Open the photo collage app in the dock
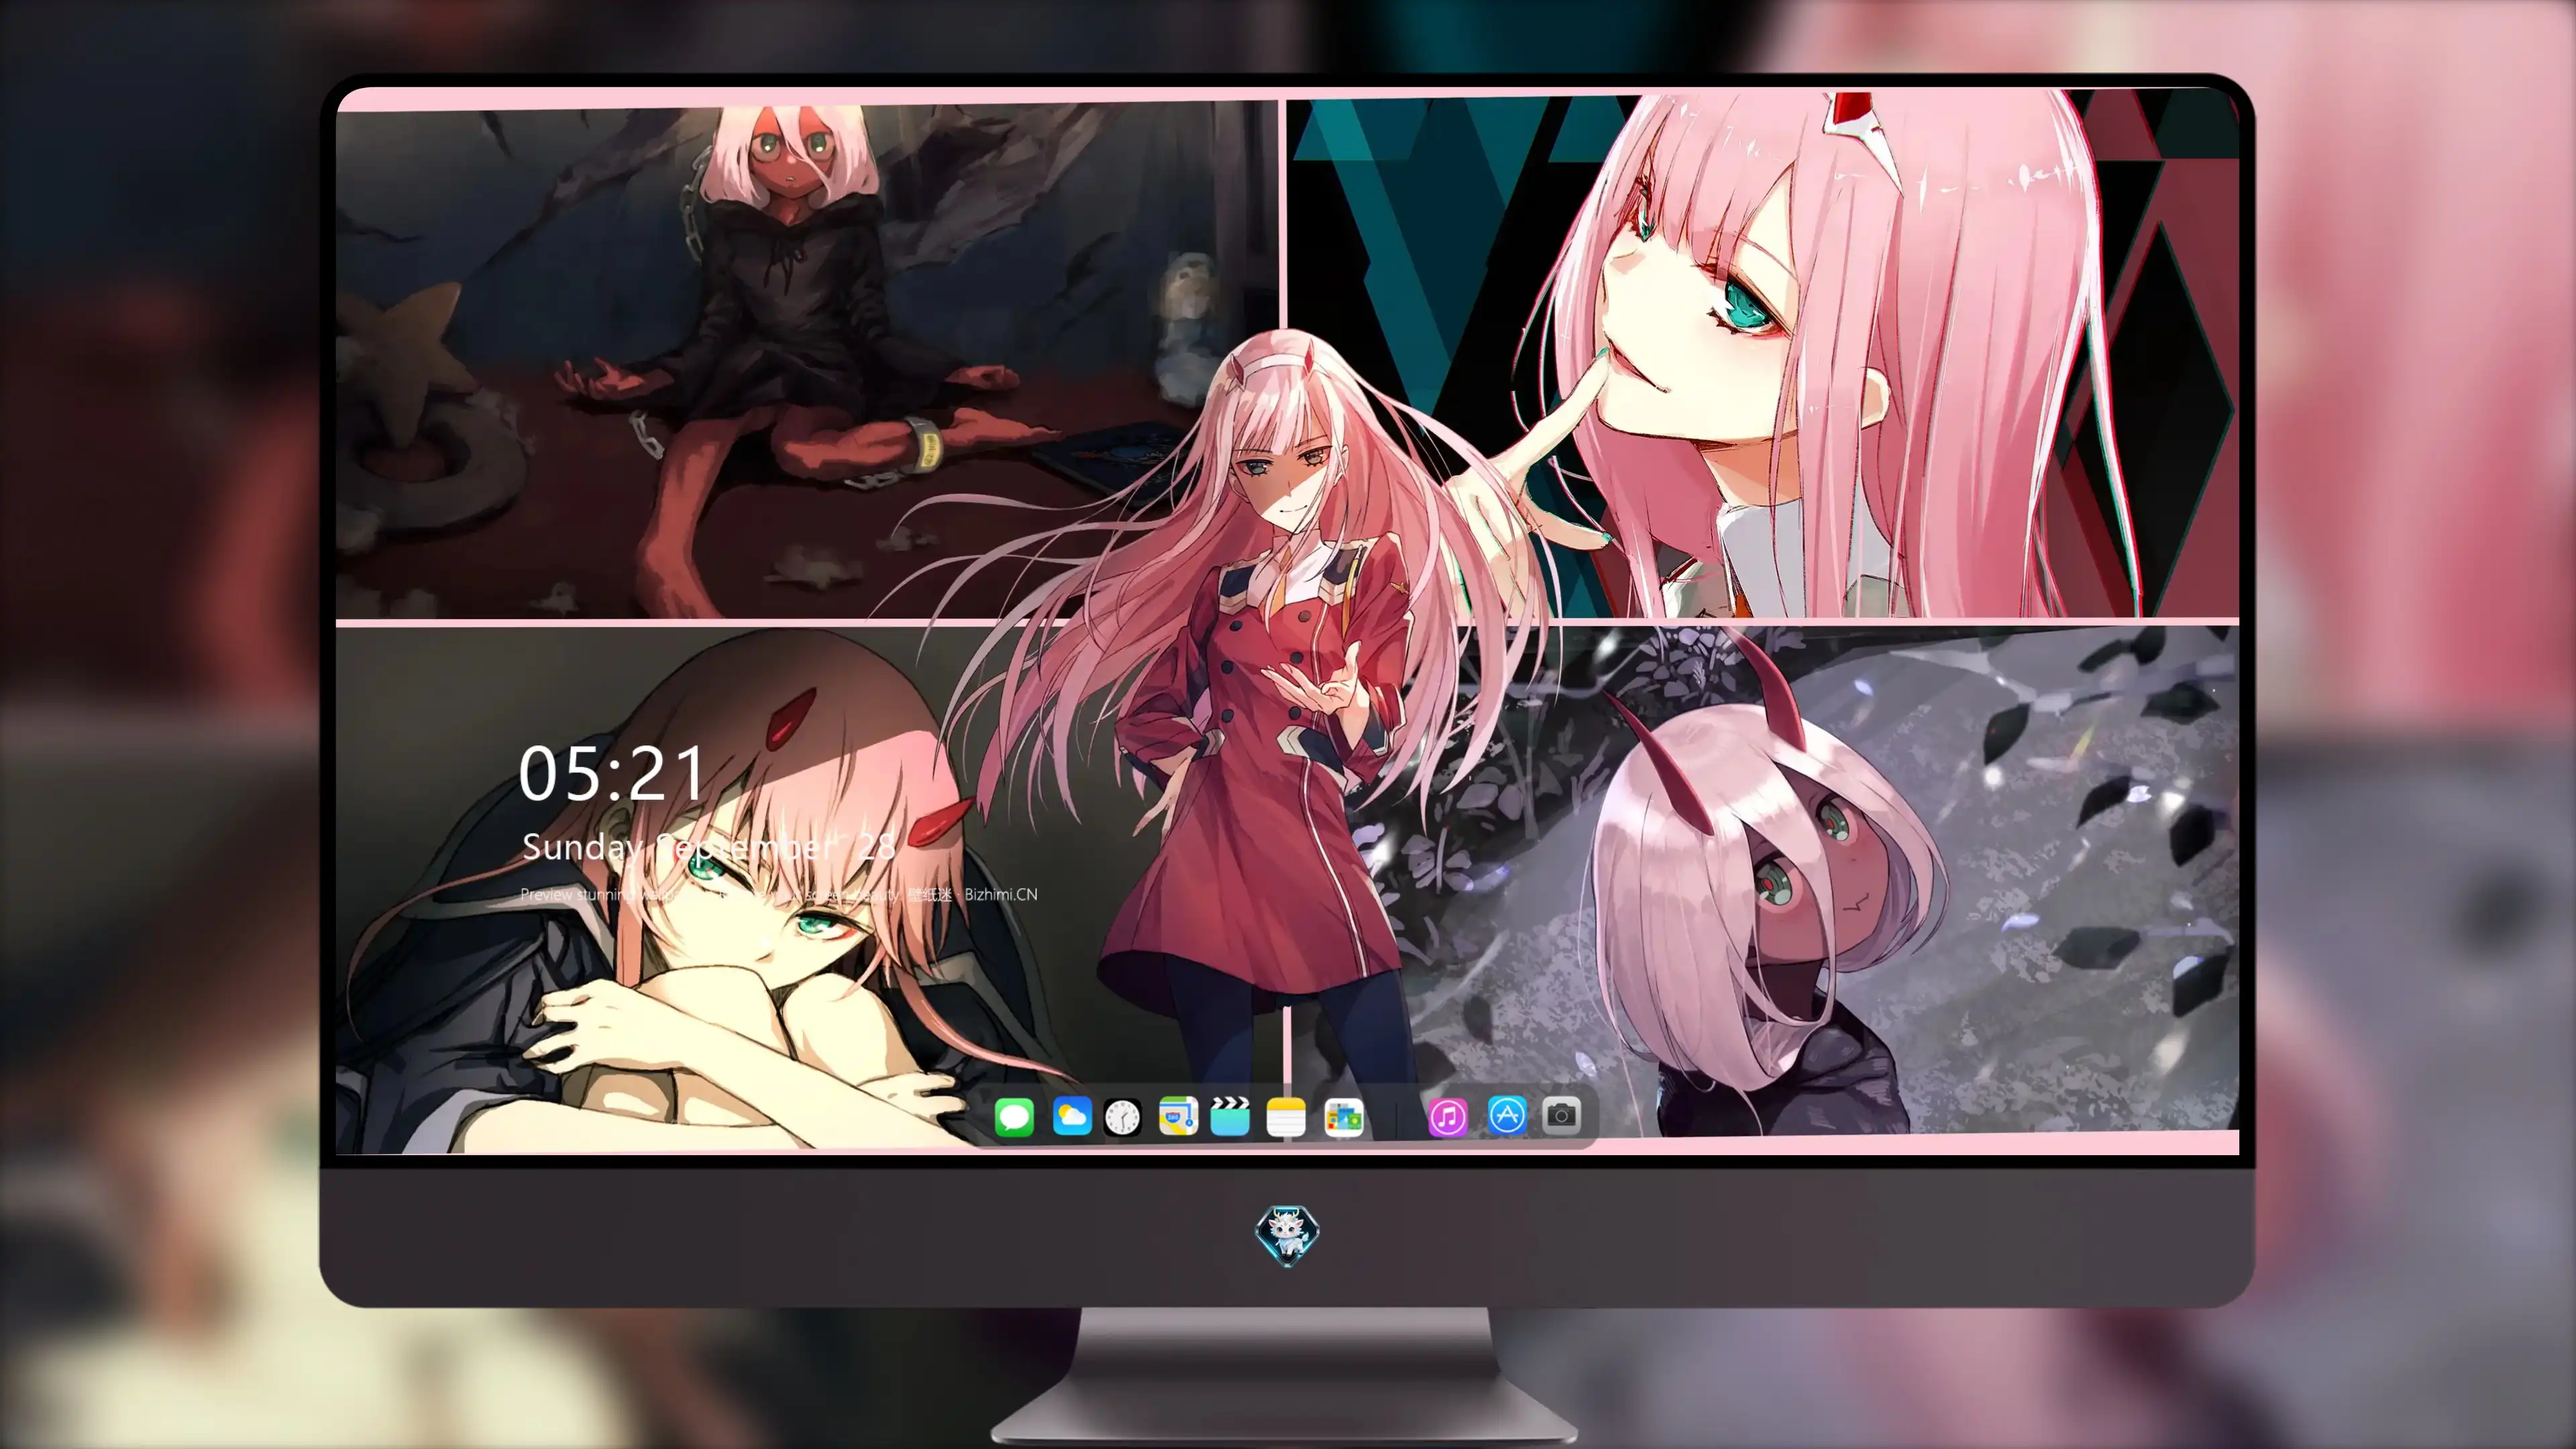Viewport: 2576px width, 1449px height. coord(1343,1117)
